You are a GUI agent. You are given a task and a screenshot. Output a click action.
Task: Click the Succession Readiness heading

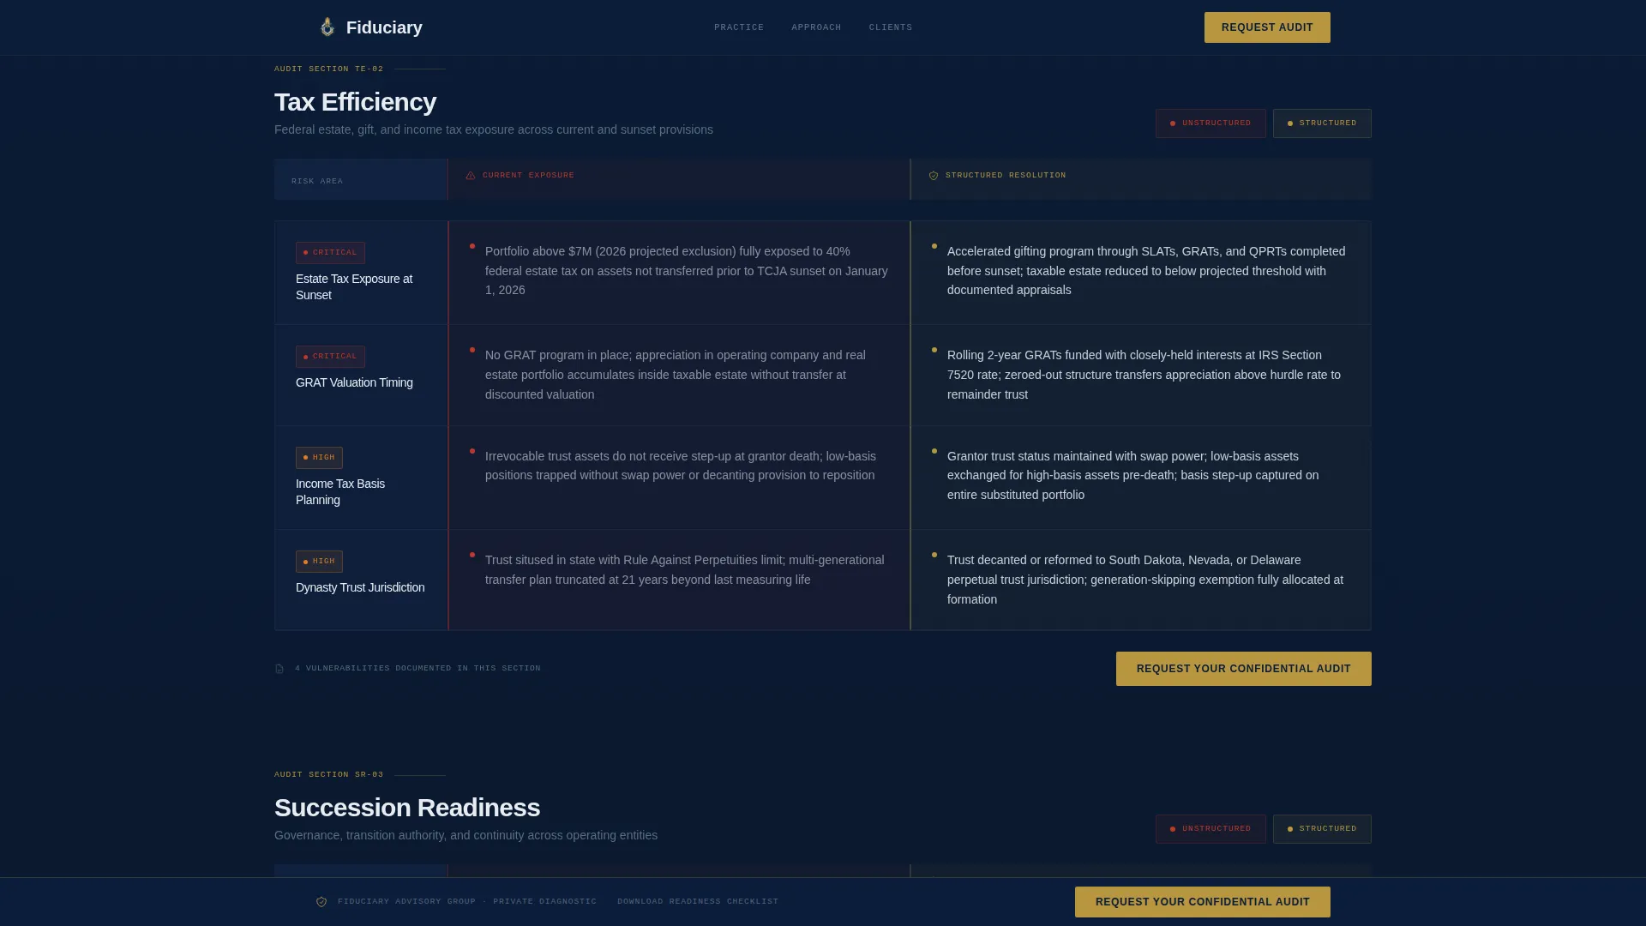407,808
